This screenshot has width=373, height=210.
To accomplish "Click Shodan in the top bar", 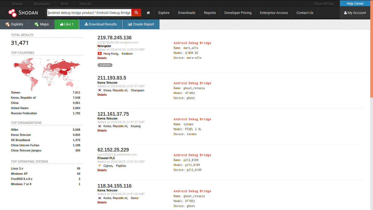I will pyautogui.click(x=17, y=4).
